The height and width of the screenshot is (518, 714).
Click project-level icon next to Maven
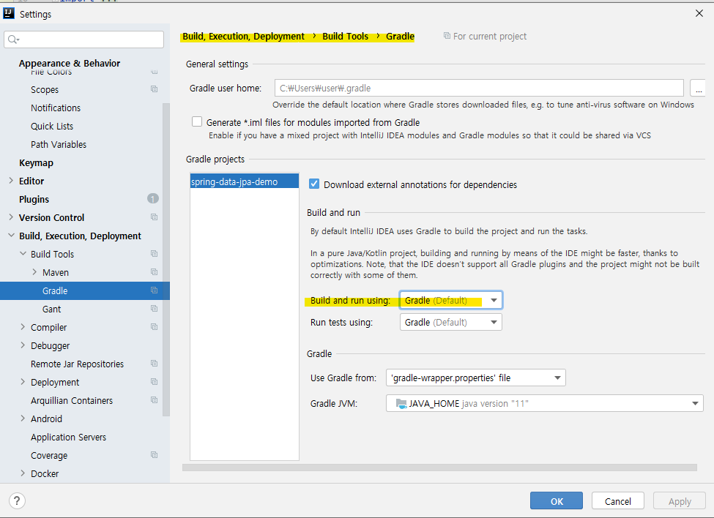155,272
